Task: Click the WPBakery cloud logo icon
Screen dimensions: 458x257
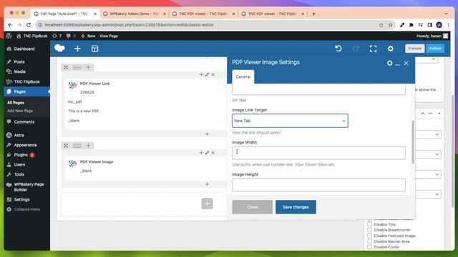Action: coord(59,49)
